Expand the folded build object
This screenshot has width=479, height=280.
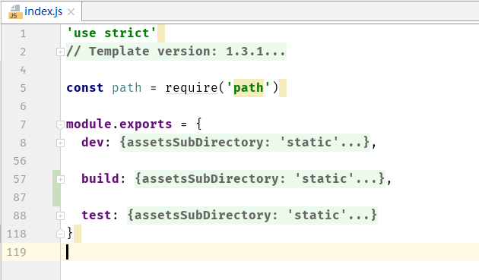[60, 179]
